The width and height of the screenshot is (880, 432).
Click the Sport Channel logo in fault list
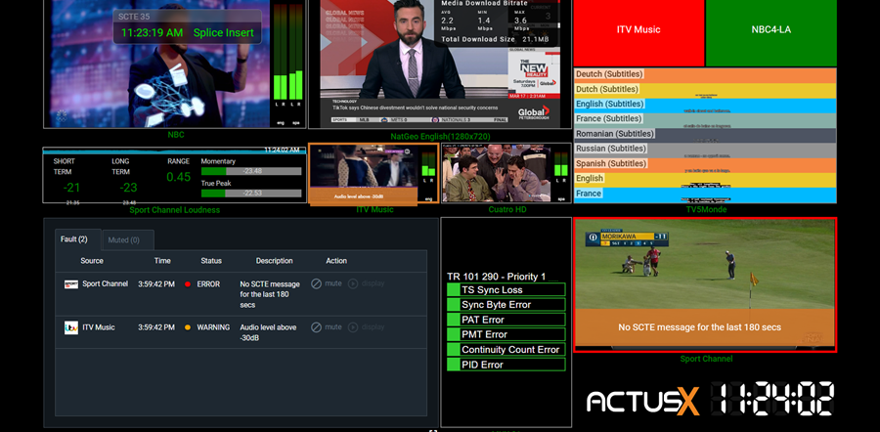coord(70,283)
